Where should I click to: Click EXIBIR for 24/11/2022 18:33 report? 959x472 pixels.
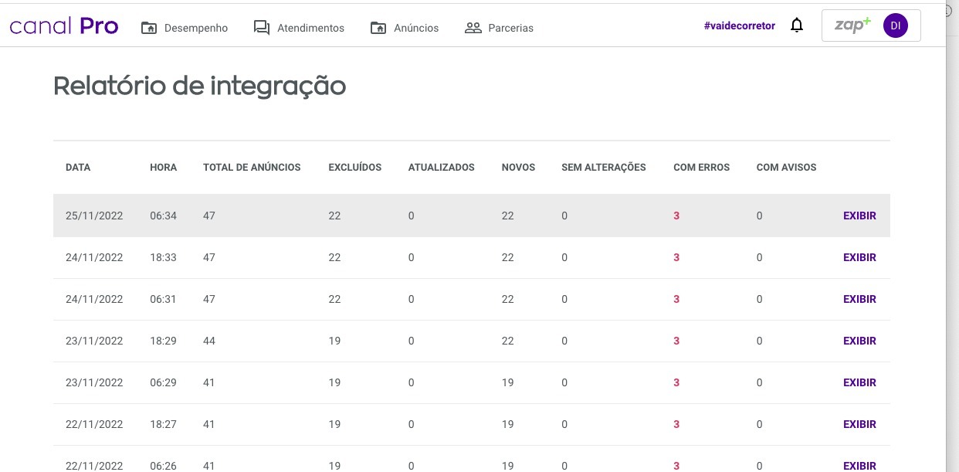(x=859, y=257)
